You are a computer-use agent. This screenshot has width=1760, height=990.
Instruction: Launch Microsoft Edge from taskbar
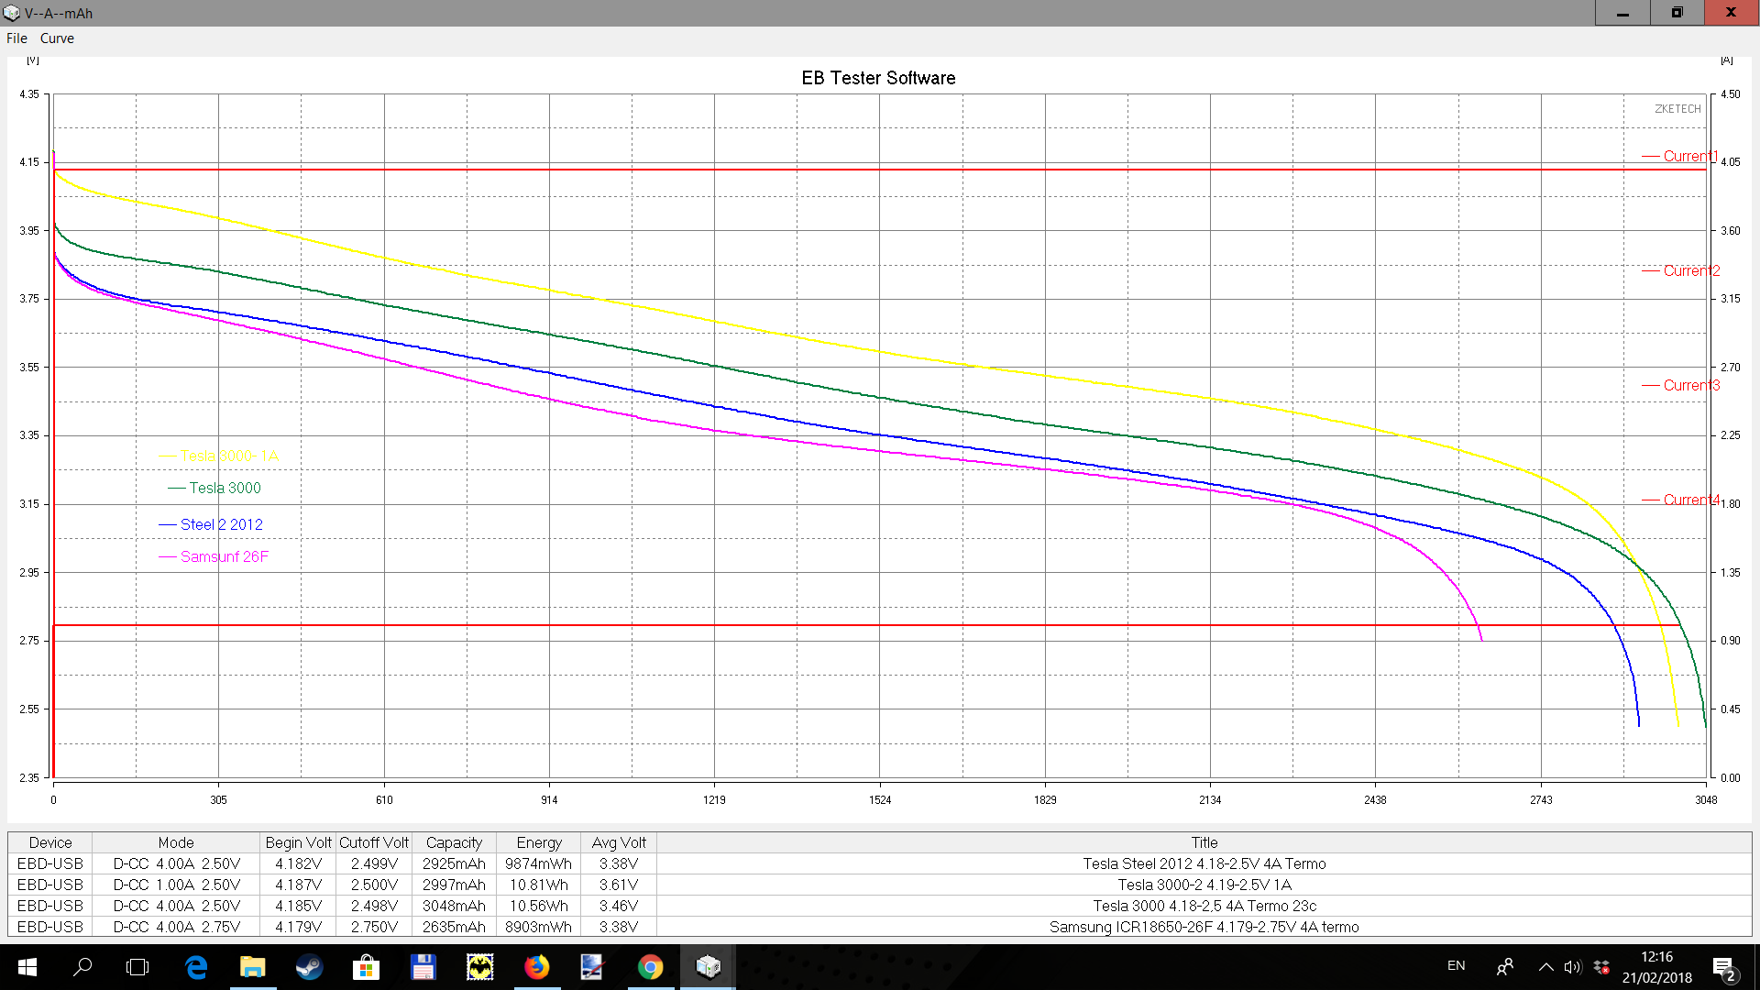(196, 967)
